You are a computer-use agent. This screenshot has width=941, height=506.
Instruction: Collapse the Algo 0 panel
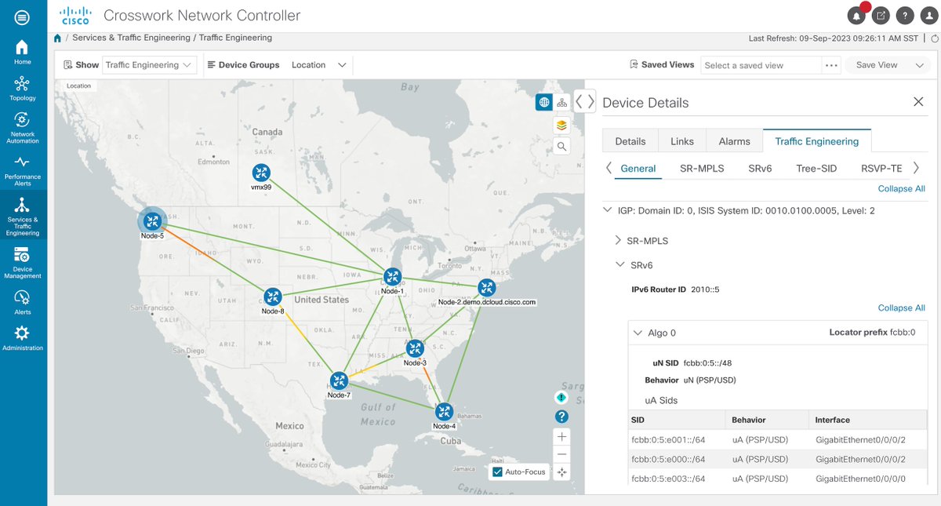[x=636, y=333]
